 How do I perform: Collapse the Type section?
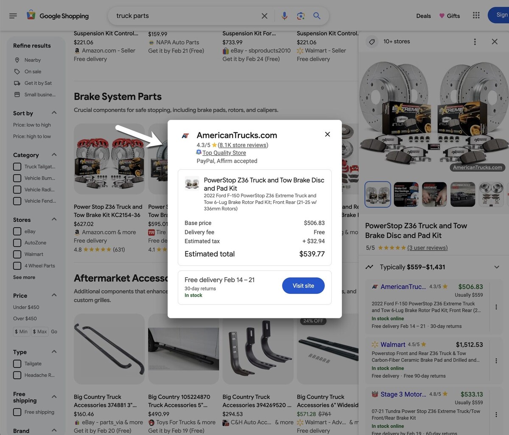(x=54, y=351)
